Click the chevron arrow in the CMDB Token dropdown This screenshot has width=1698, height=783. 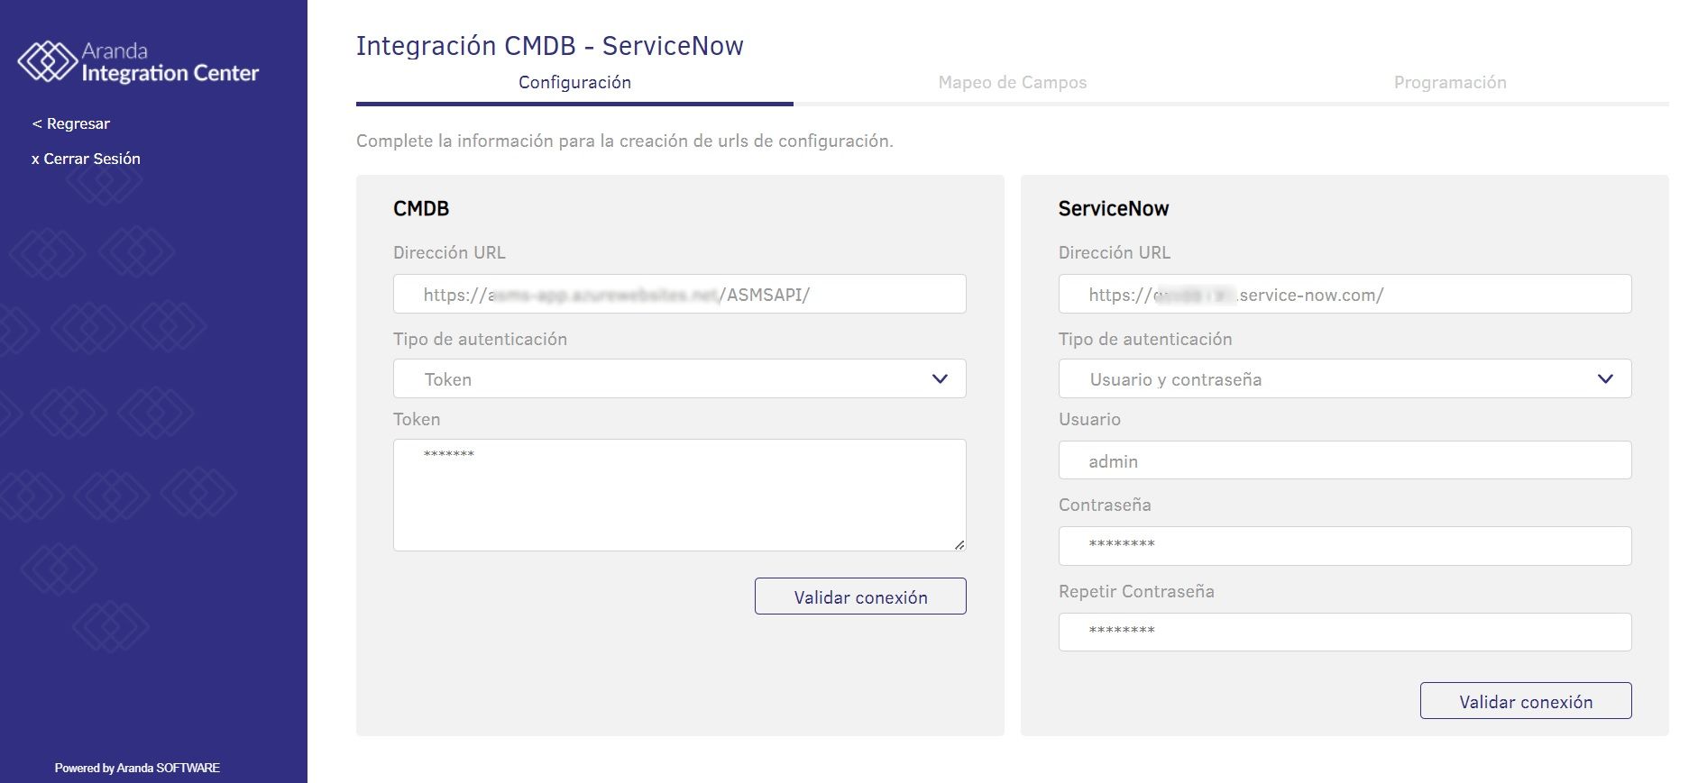click(940, 379)
